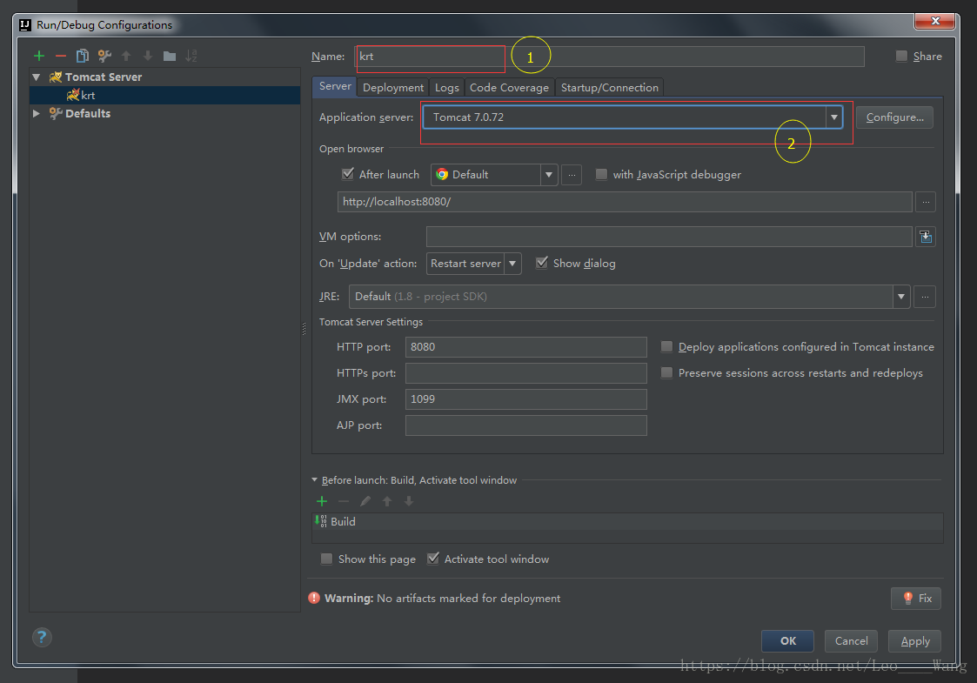Click the JRE browse ellipsis button
The width and height of the screenshot is (977, 683).
click(x=926, y=297)
